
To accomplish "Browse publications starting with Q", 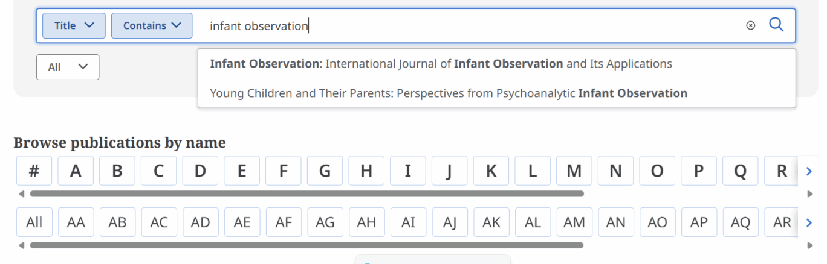I will click(x=740, y=171).
